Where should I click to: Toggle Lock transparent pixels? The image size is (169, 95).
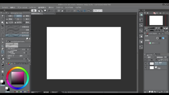click(159, 60)
